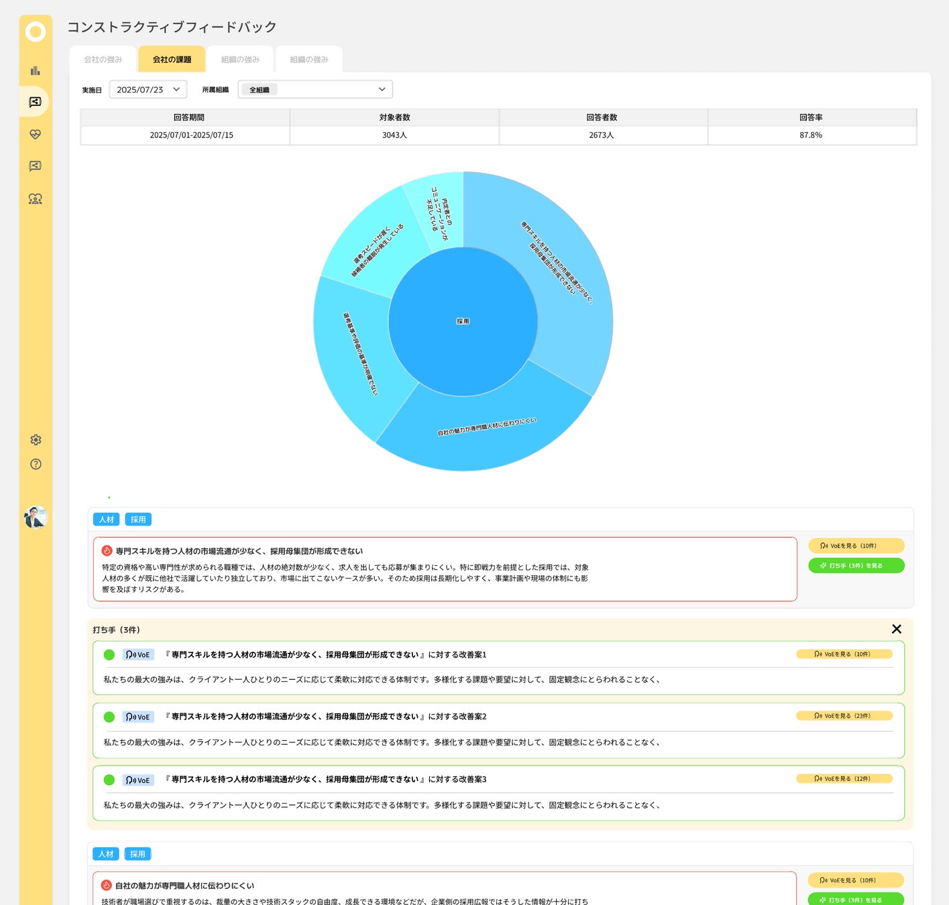Click the highlighted feedback chat icon in sidebar

pos(36,102)
